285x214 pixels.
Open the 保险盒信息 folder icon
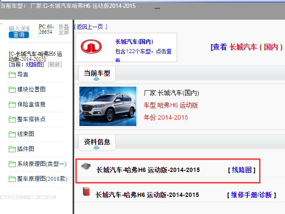coord(12,105)
